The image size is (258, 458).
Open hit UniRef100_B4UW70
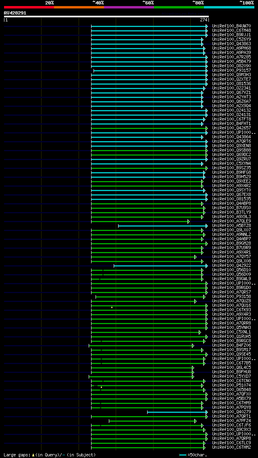231,26
